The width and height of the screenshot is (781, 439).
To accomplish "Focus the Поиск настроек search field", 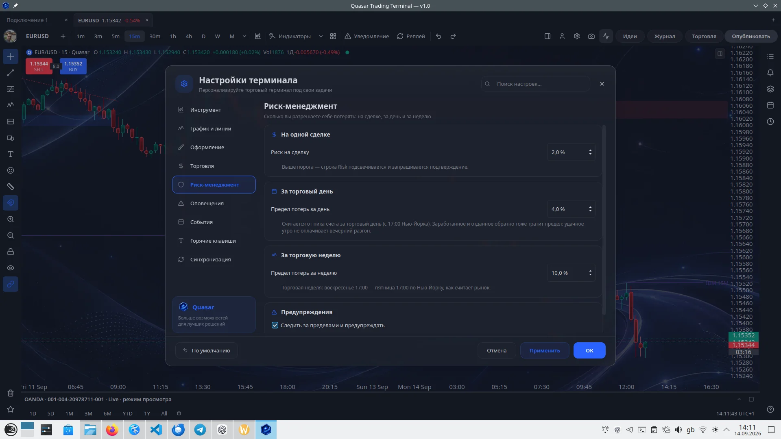I will click(x=536, y=84).
